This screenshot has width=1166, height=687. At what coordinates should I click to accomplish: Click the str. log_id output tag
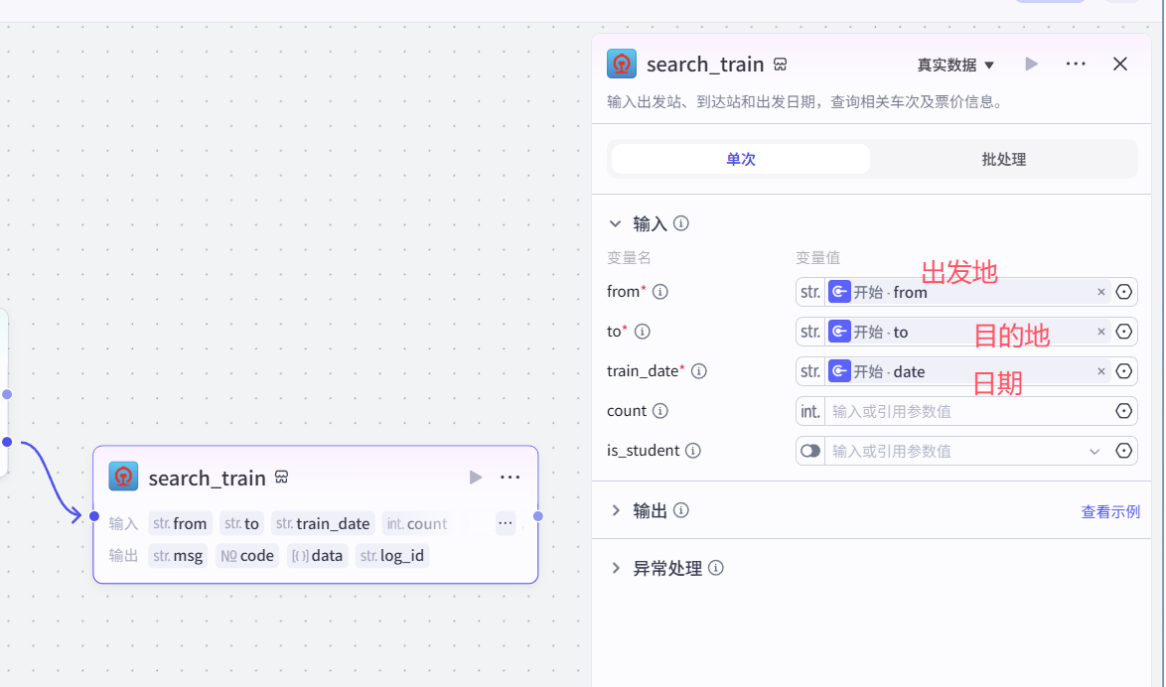click(392, 555)
